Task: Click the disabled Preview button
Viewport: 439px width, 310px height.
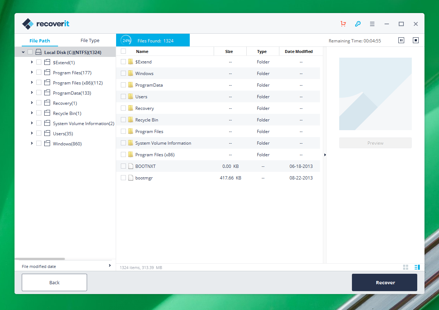Action: [376, 143]
